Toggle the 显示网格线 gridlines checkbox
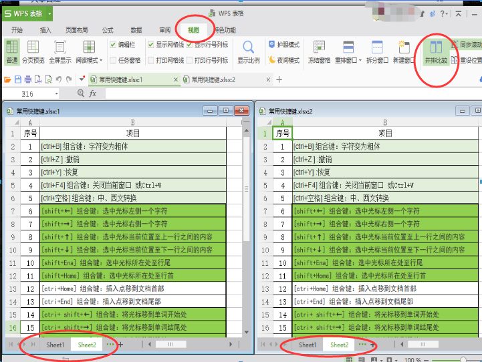 coord(152,45)
